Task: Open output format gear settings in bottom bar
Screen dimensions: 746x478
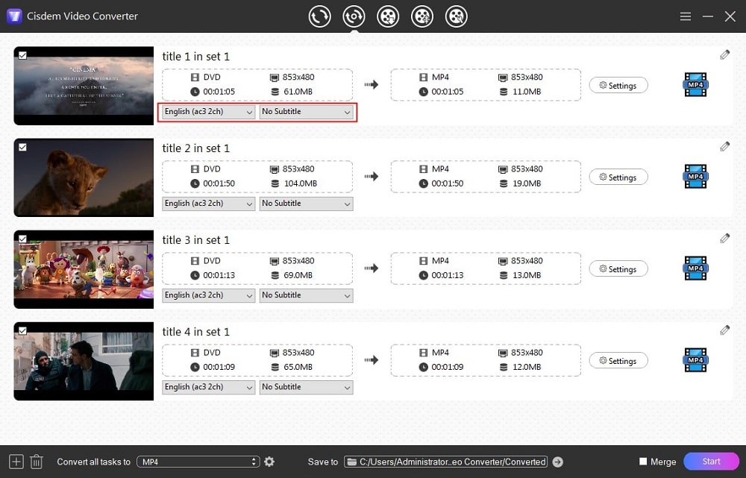Action: coord(269,462)
